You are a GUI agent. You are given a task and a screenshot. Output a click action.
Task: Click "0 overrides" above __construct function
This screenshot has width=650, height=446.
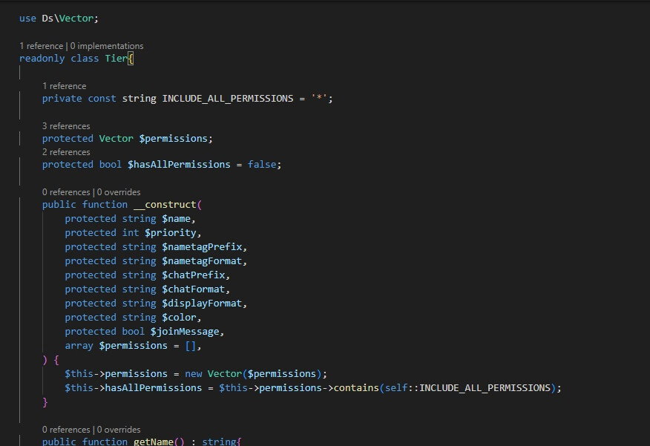pyautogui.click(x=119, y=192)
